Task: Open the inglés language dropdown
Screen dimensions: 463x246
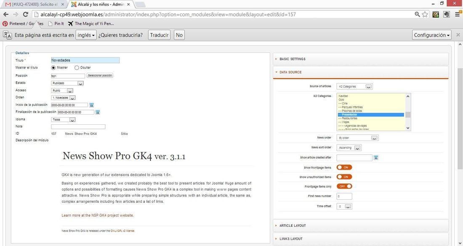Action: coord(86,35)
